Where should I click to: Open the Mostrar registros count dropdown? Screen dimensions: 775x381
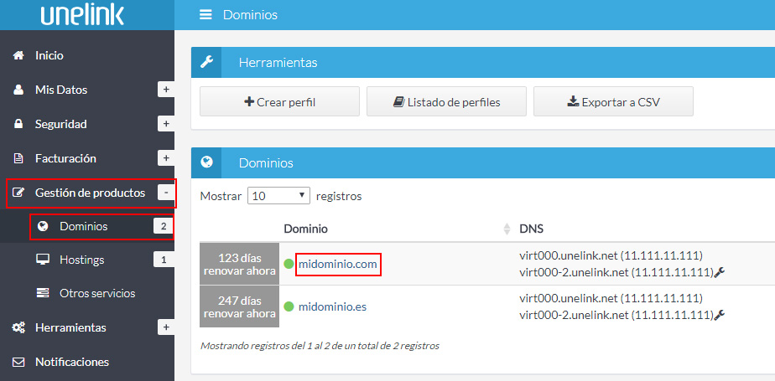pos(278,196)
